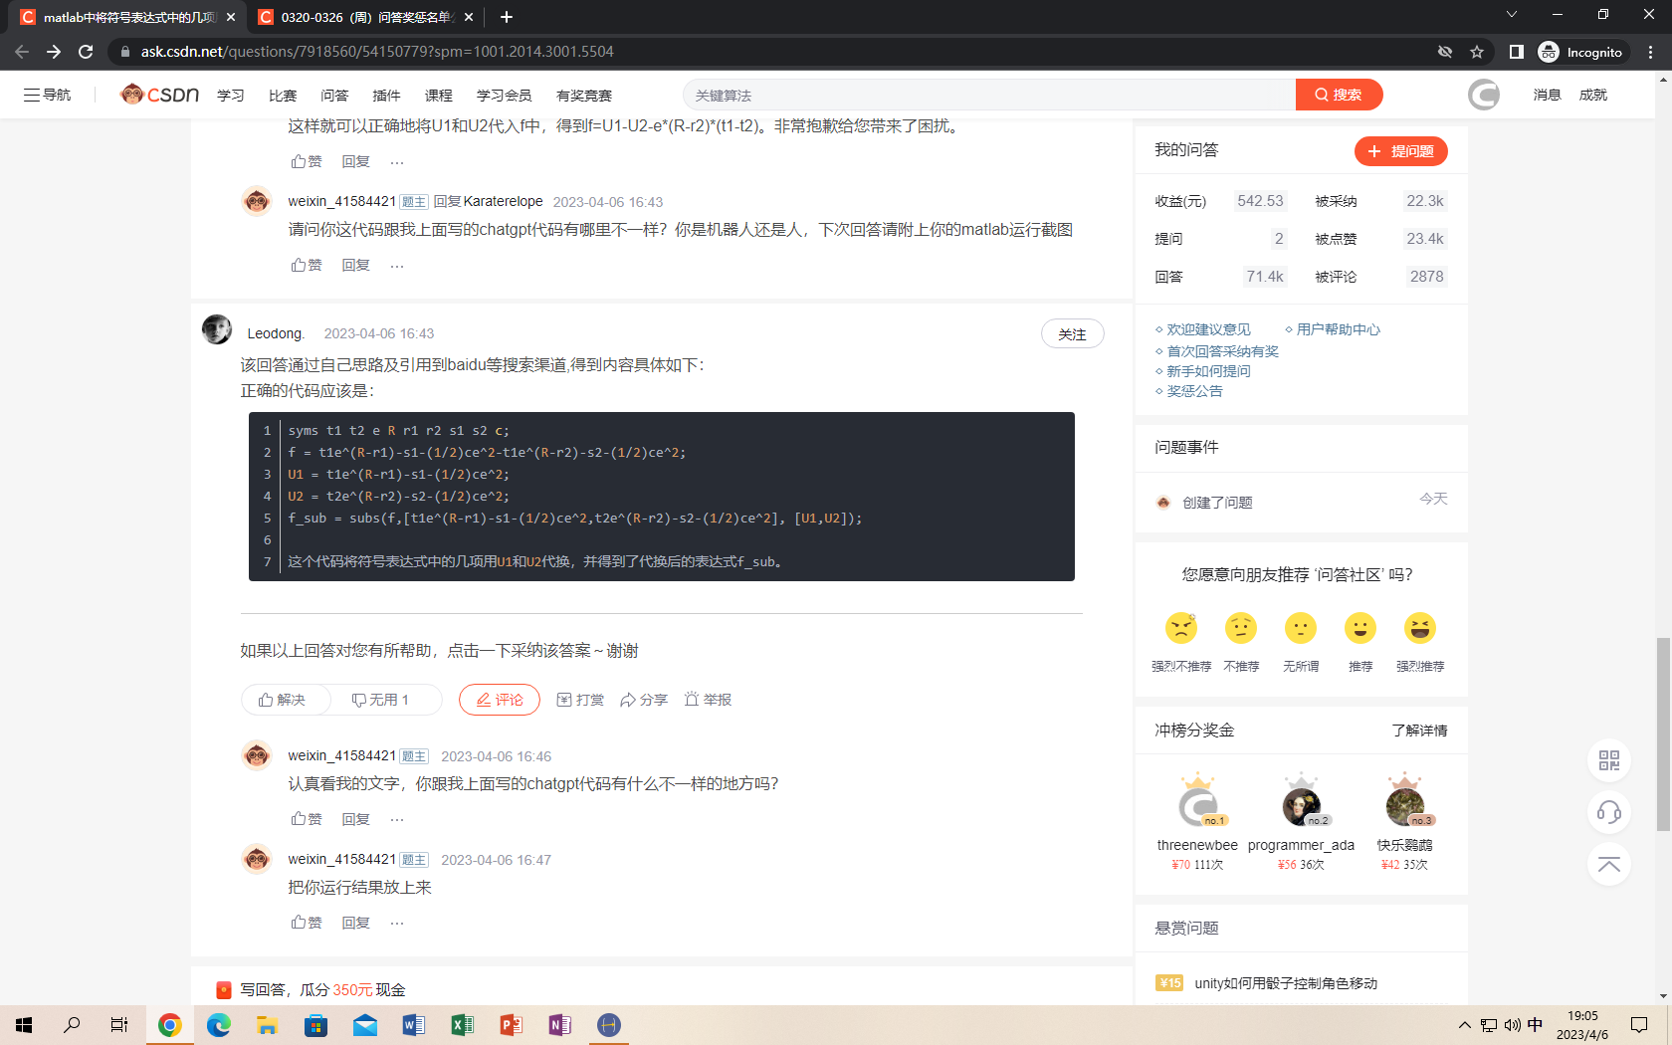Open Microsoft Word from the taskbar

point(413,1024)
